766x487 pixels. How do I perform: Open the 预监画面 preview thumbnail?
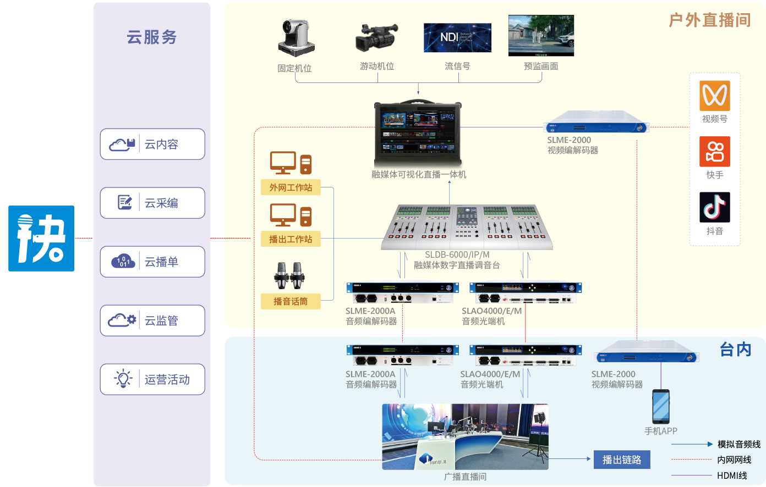(541, 36)
